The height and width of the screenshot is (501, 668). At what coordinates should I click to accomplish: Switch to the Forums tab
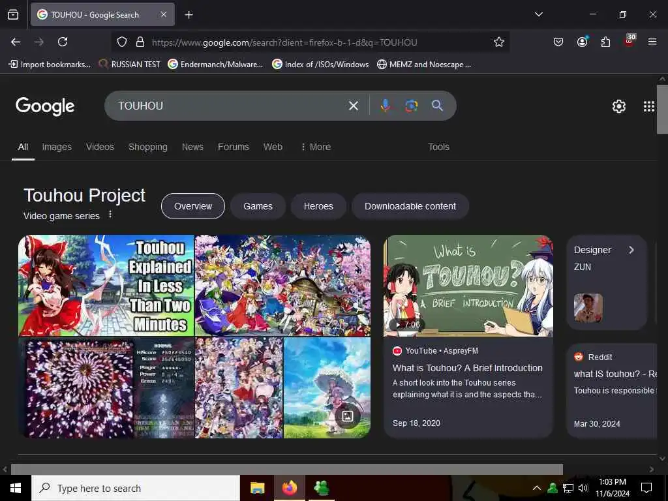point(234,147)
